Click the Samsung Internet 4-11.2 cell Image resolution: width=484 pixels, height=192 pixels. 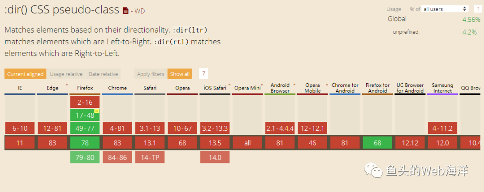[443, 128]
